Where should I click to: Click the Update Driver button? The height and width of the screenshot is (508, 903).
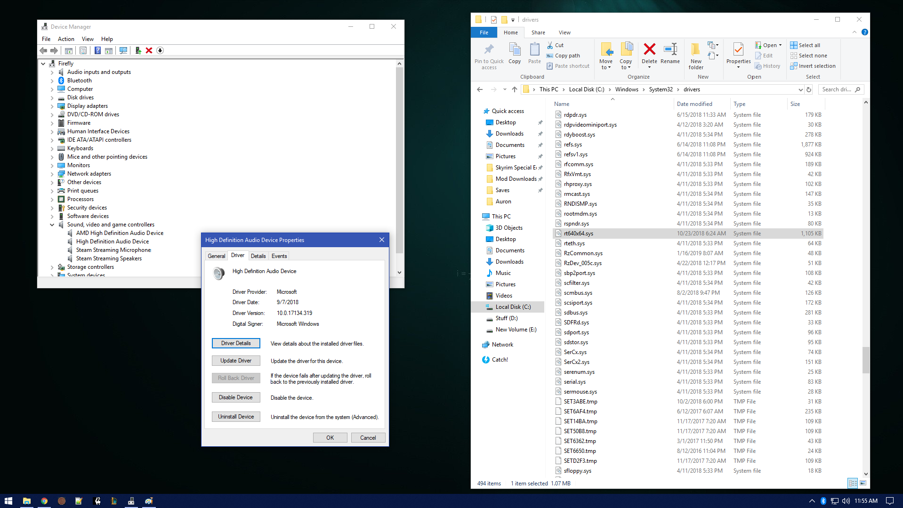(236, 361)
